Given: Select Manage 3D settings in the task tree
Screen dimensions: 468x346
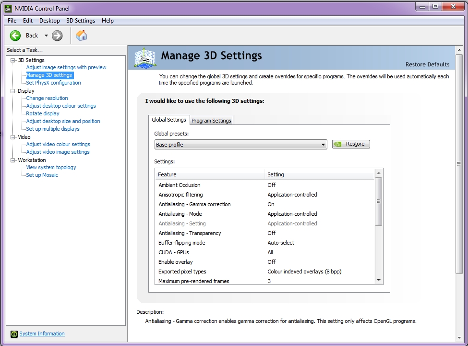Looking at the screenshot, I should 49,75.
